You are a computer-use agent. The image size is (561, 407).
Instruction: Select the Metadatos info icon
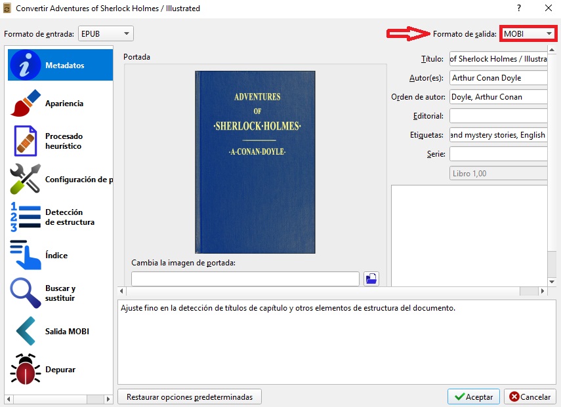[26, 65]
